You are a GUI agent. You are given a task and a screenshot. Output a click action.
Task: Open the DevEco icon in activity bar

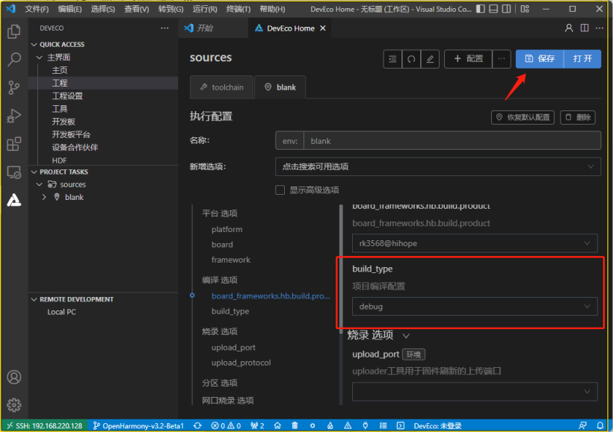(13, 200)
